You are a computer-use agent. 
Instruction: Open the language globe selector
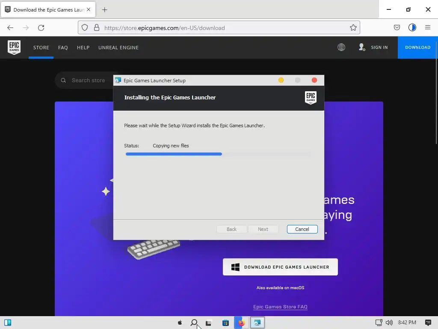(x=341, y=47)
